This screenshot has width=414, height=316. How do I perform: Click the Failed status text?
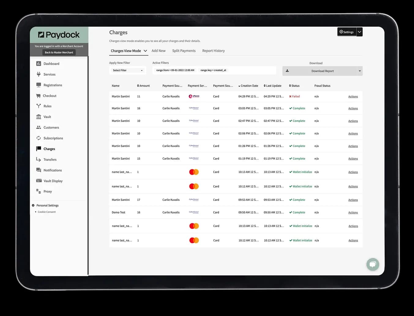296,96
